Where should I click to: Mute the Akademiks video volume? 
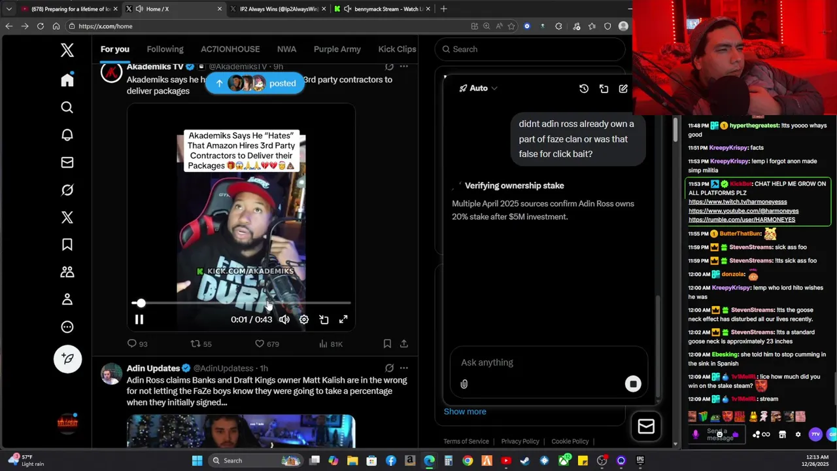[x=284, y=319]
